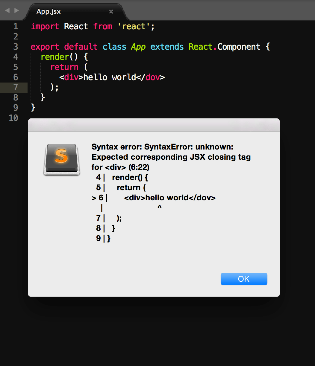This screenshot has height=366, width=315.
Task: Click 'Expected corresponding JSX closing tag' message line
Action: pyautogui.click(x=171, y=157)
